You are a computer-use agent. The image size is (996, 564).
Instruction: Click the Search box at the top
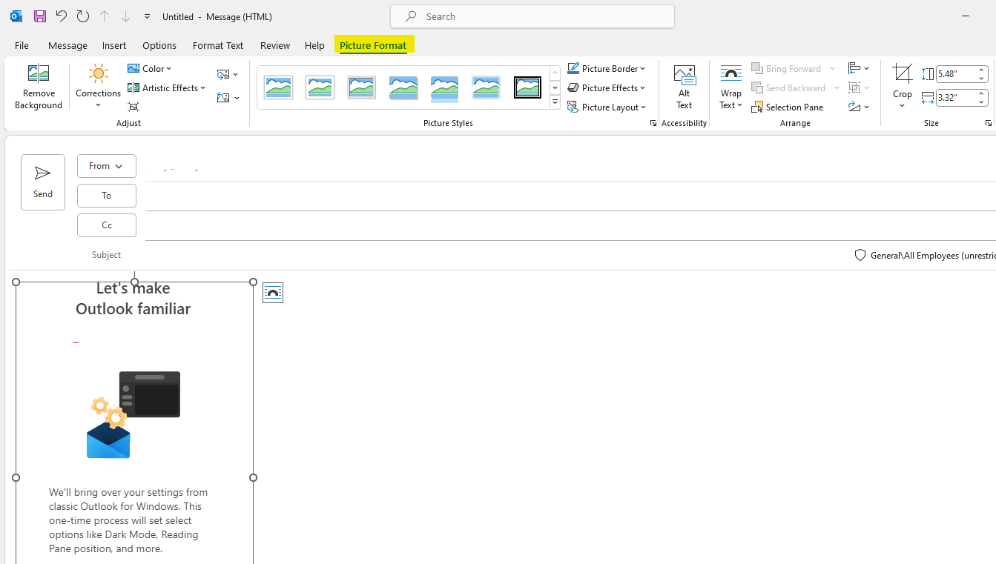coord(532,16)
